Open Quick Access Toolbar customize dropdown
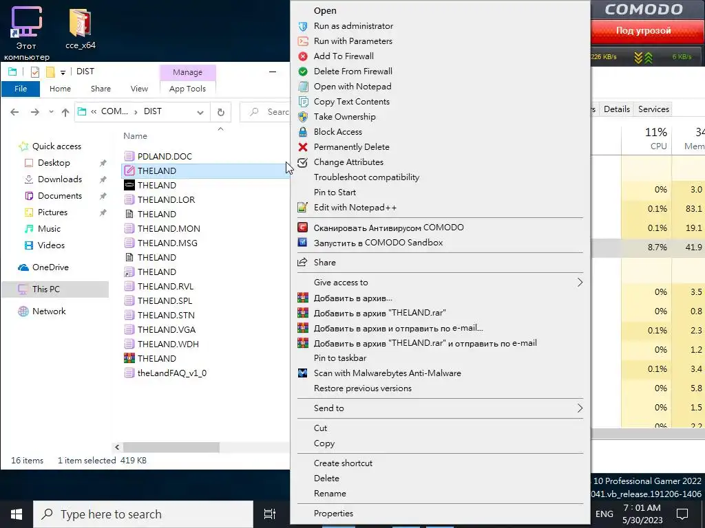Viewport: 705px width, 528px height. pyautogui.click(x=63, y=72)
